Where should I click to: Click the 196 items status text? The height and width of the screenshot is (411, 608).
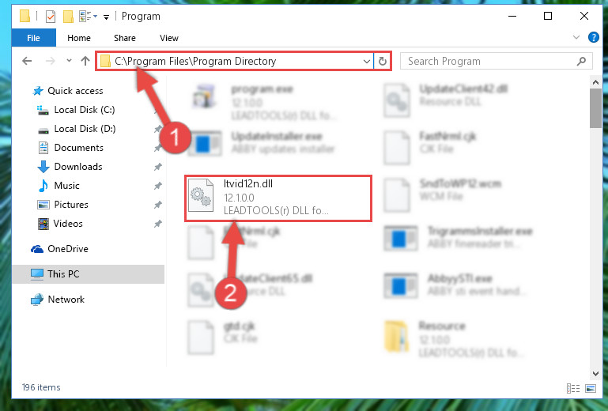[41, 387]
